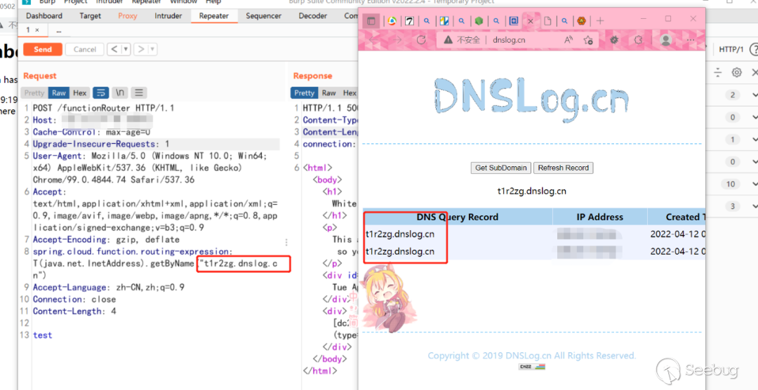Screen dimensions: 758x390
Task: Switch to the green cube browser tab
Action: point(479,21)
